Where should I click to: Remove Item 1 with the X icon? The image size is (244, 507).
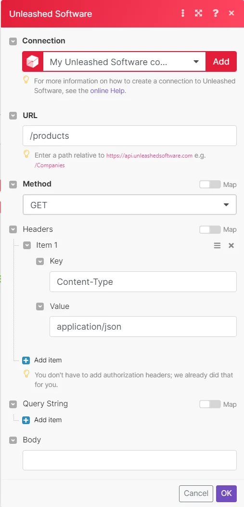coord(231,245)
